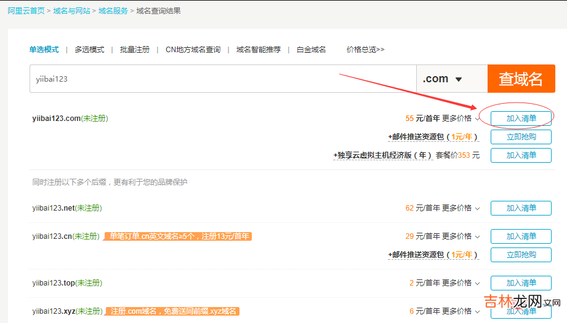The image size is (567, 323).
Task: Add yiibai123.cn to the list
Action: [x=521, y=236]
